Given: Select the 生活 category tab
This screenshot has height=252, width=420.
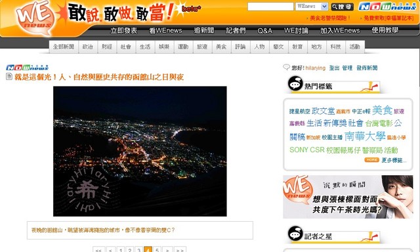Looking at the screenshot, I should [x=145, y=47].
